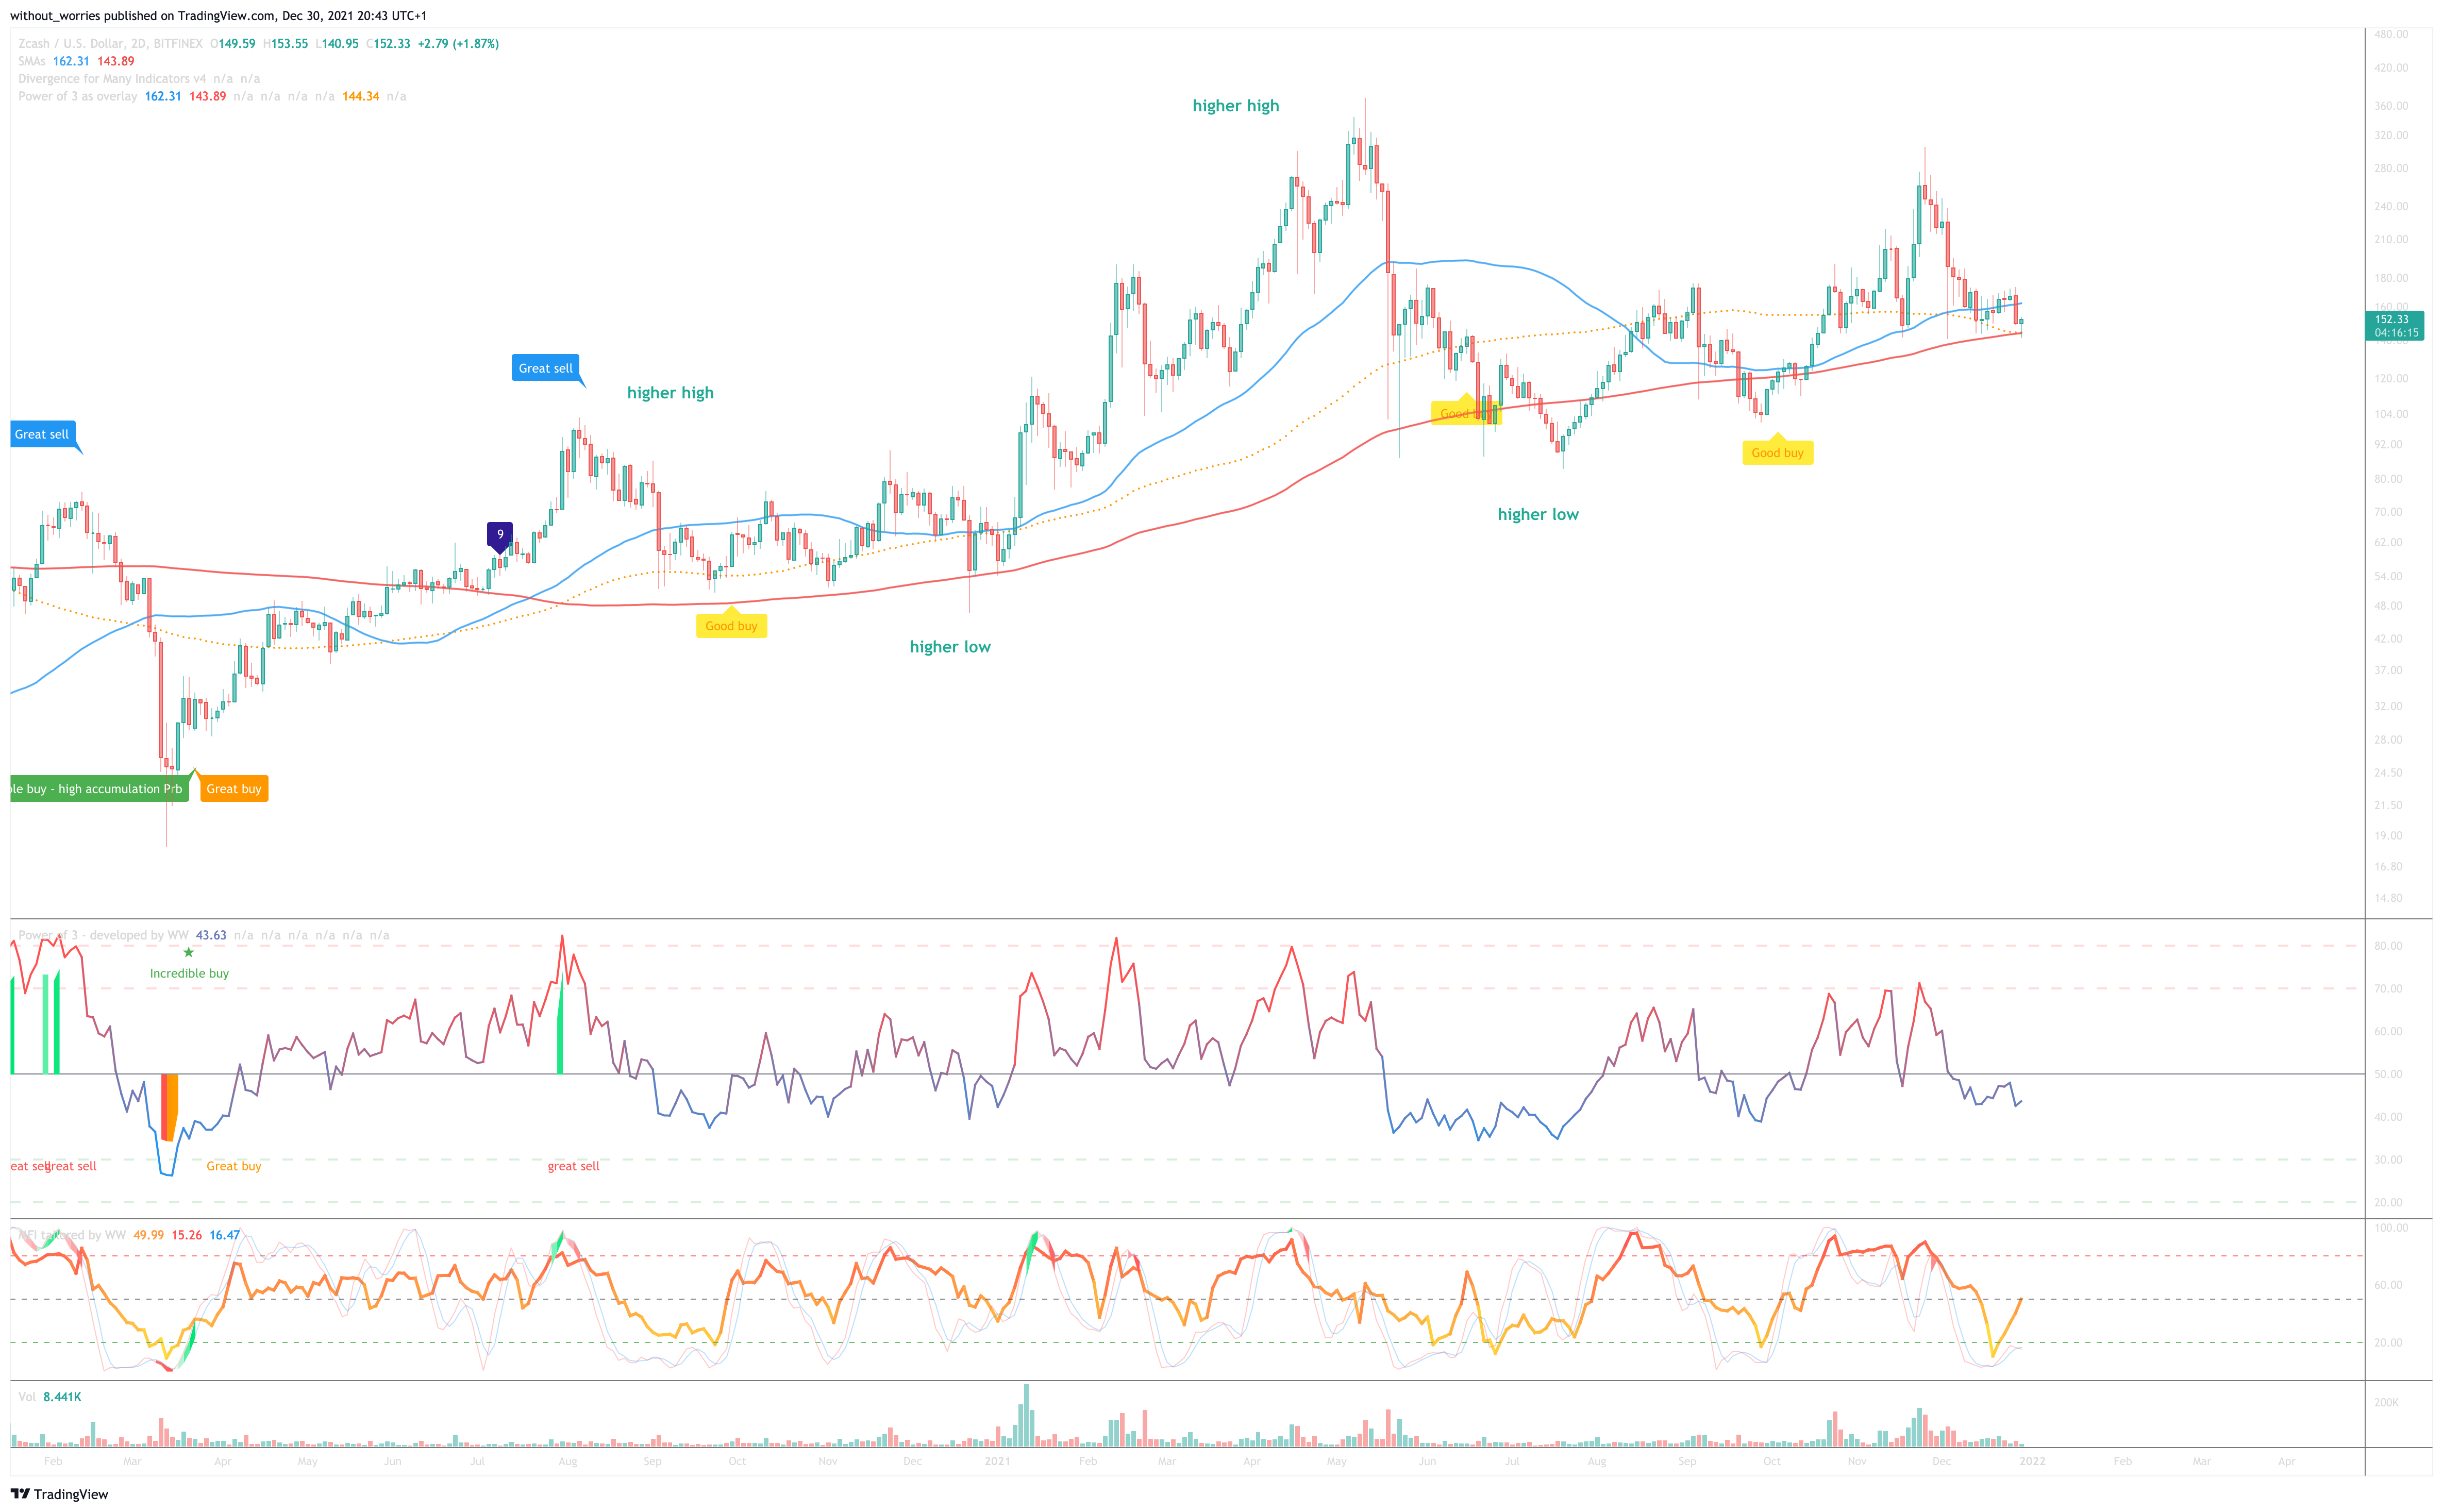Image resolution: width=2443 pixels, height=1512 pixels.
Task: Select the Good buy label below October 2020 candles
Action: coord(731,625)
